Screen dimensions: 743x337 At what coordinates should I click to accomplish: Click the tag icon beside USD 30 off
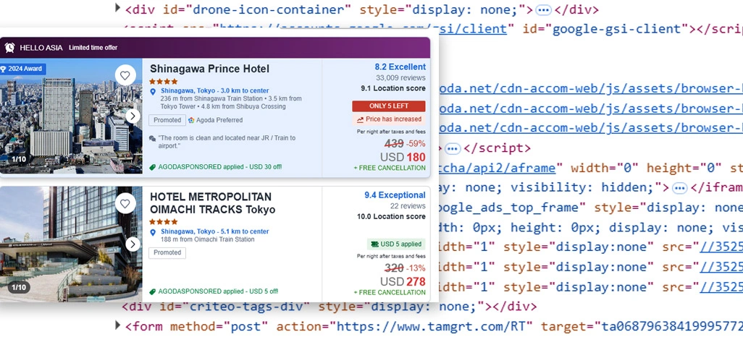(x=153, y=167)
